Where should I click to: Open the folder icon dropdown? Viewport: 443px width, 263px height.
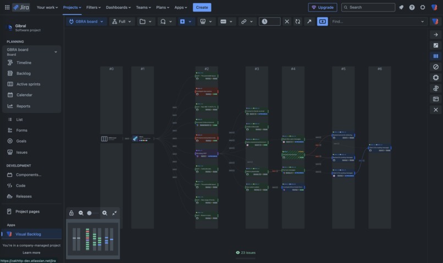click(146, 21)
